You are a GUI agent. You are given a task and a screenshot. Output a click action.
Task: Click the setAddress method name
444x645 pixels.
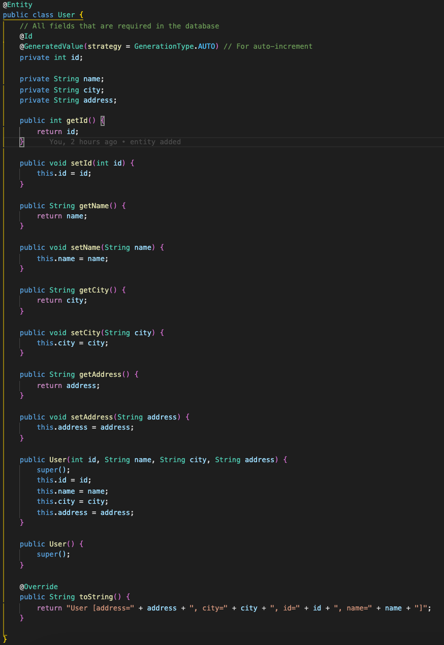click(92, 417)
